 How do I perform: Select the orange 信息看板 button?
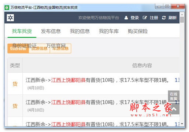pos(18,48)
